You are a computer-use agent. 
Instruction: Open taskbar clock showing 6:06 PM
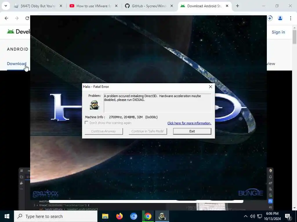(272, 216)
